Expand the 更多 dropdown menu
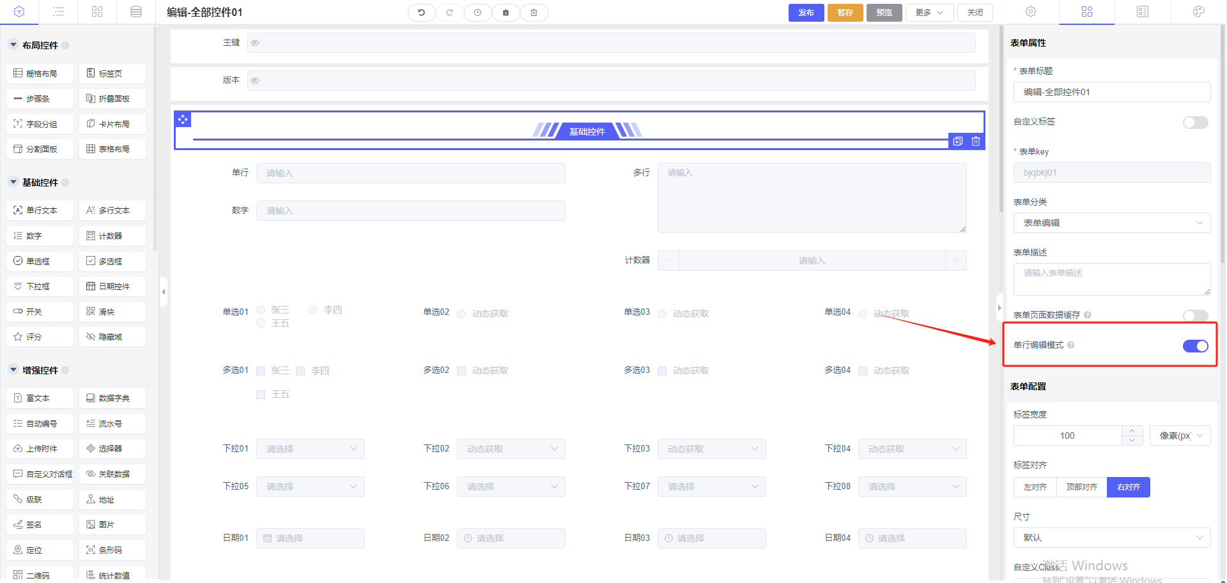The image size is (1227, 583). click(929, 13)
